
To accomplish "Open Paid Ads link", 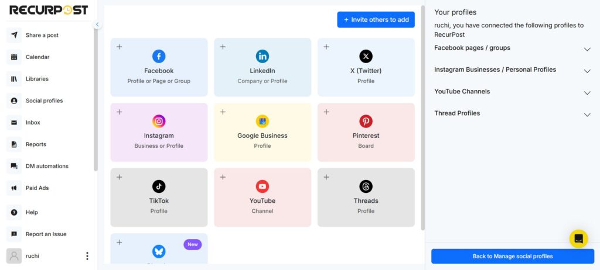I will pyautogui.click(x=37, y=188).
